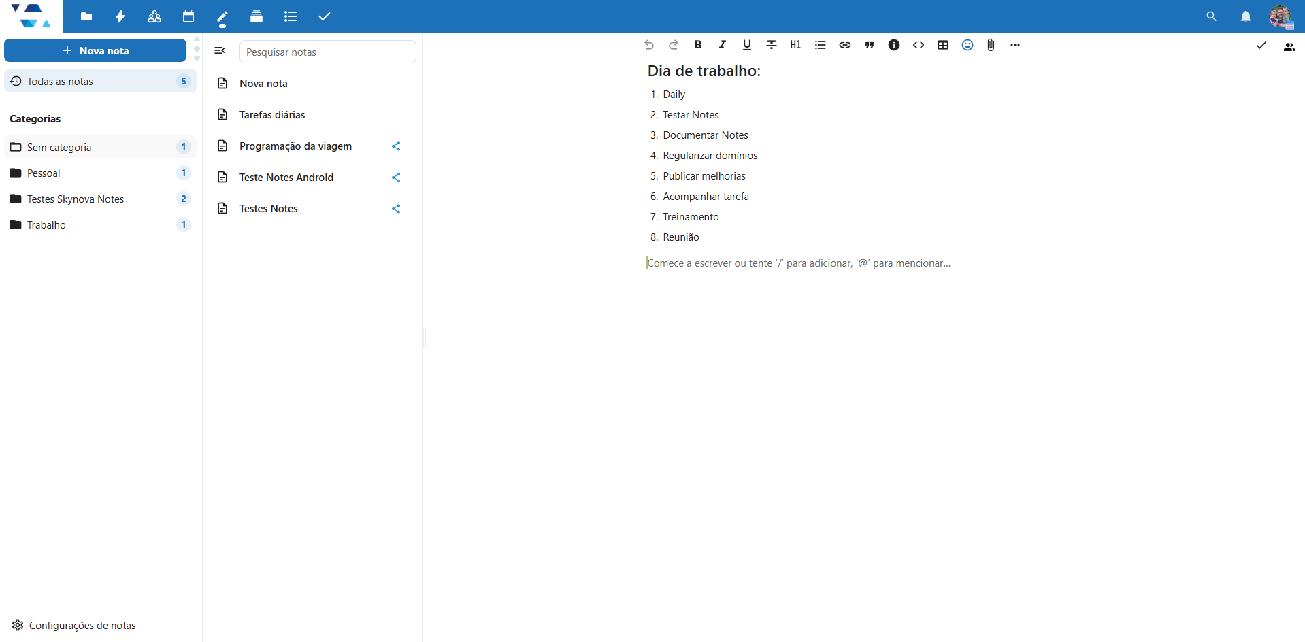This screenshot has width=1305, height=642.
Task: Insert a code block
Action: click(918, 45)
